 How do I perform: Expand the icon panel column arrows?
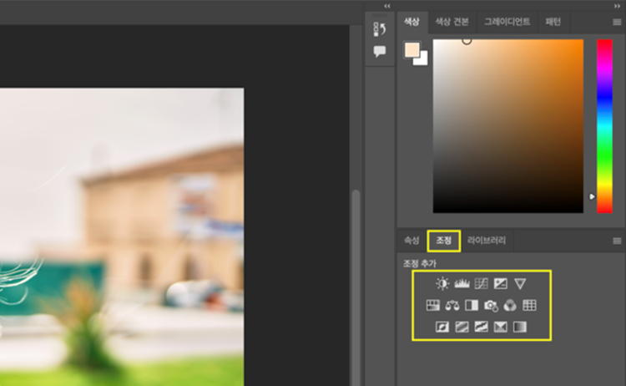click(387, 6)
